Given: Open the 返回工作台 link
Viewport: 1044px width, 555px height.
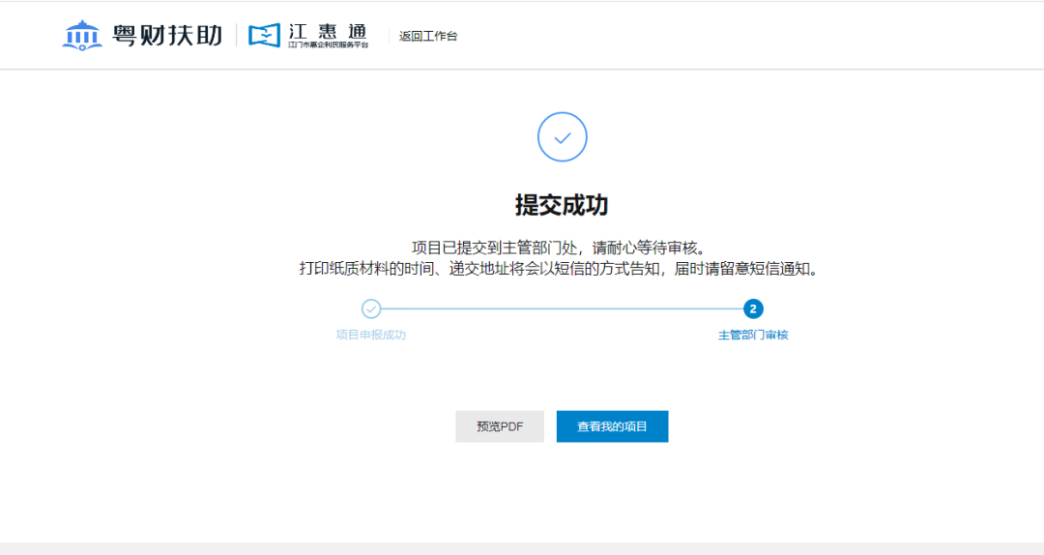Looking at the screenshot, I should (428, 36).
